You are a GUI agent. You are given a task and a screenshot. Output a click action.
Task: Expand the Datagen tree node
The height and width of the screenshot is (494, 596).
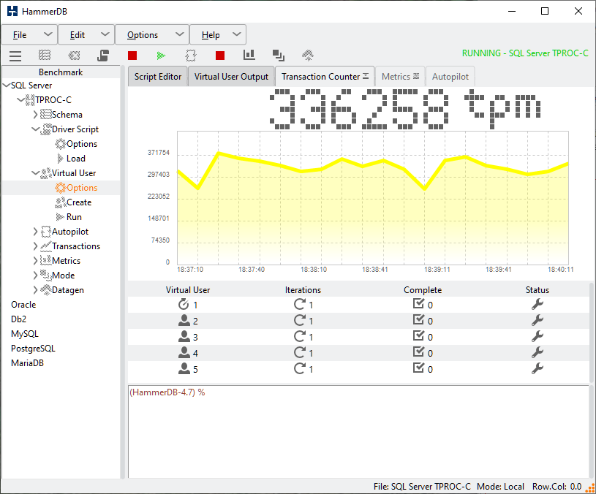(35, 289)
